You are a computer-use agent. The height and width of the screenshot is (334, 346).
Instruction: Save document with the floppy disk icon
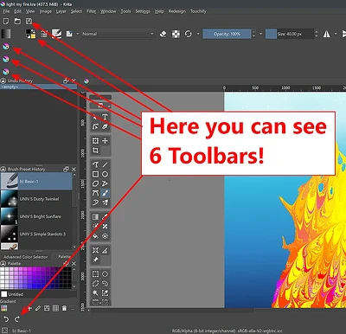pyautogui.click(x=29, y=21)
